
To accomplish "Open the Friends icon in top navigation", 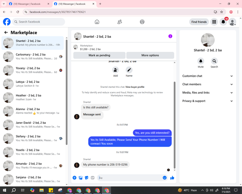I will tap(120, 22).
